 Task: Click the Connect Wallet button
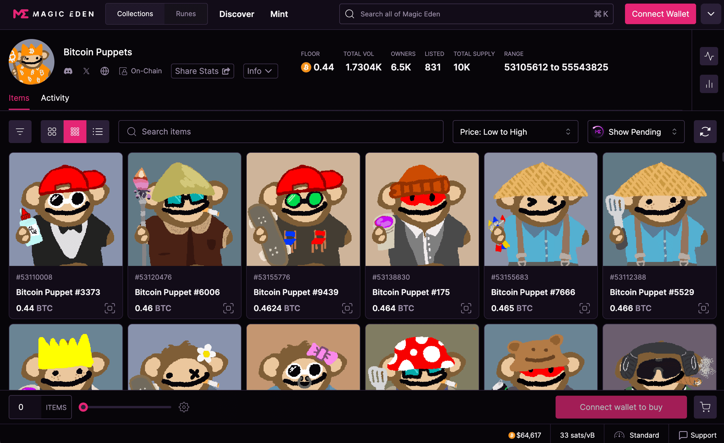point(660,14)
